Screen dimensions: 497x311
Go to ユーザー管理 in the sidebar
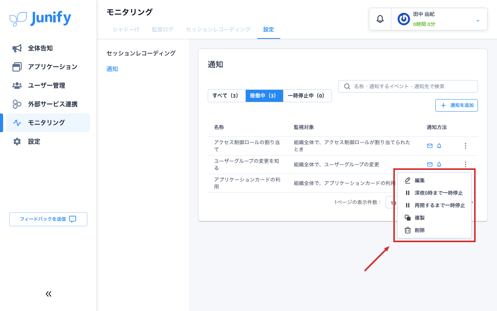pos(48,86)
